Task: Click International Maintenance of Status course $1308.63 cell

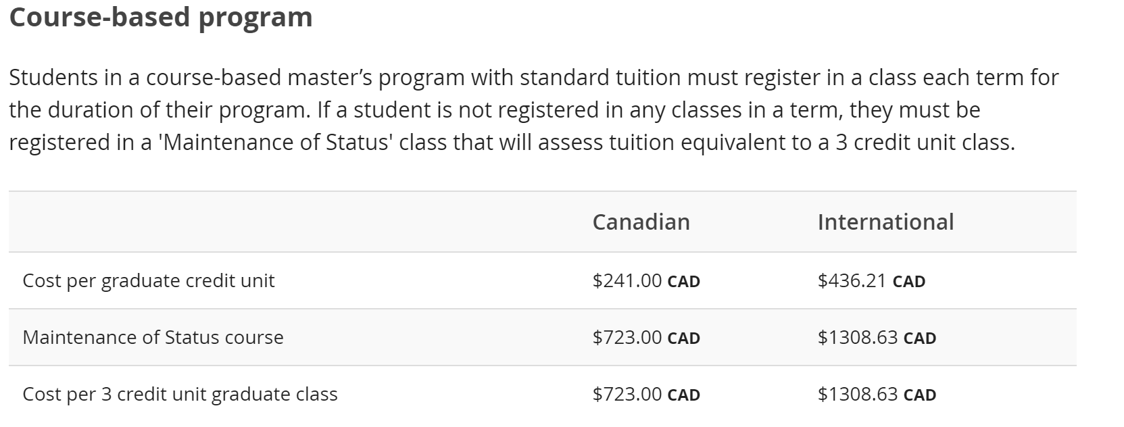Action: (876, 337)
